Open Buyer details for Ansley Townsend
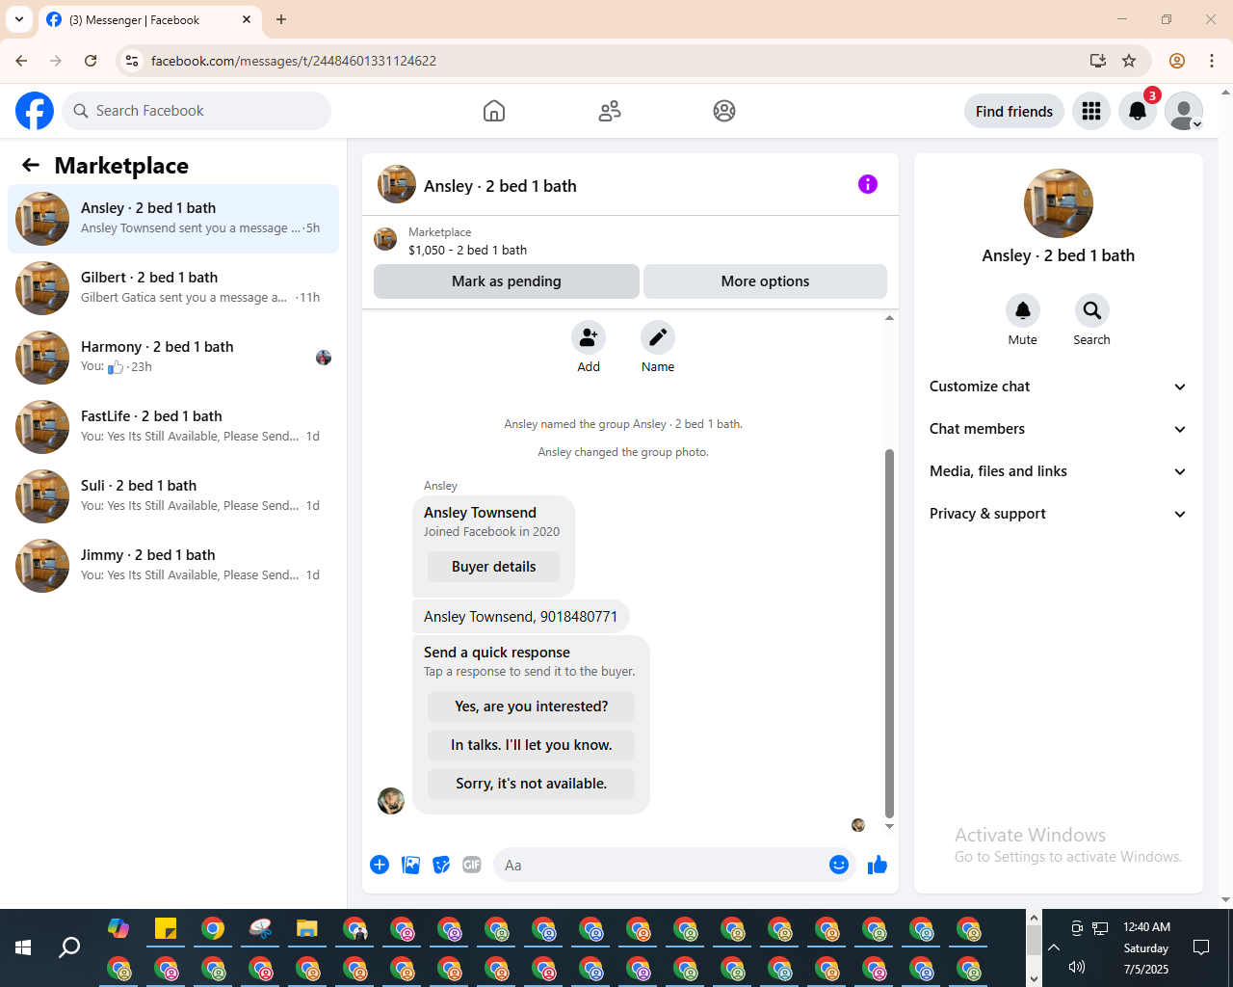 [493, 567]
